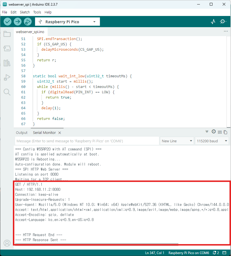Switch to the Output tab
The height and width of the screenshot is (256, 231).
[22, 133]
